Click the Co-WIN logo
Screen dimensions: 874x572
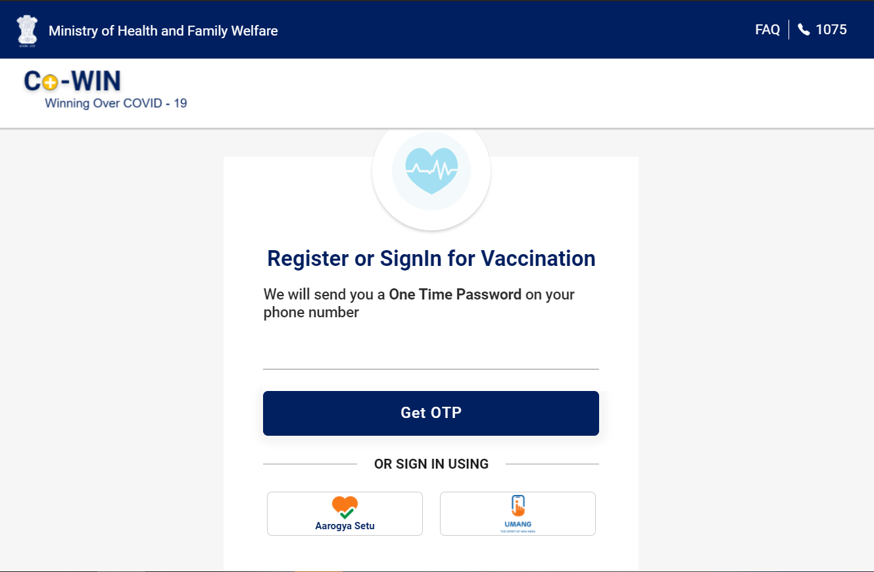[72, 81]
